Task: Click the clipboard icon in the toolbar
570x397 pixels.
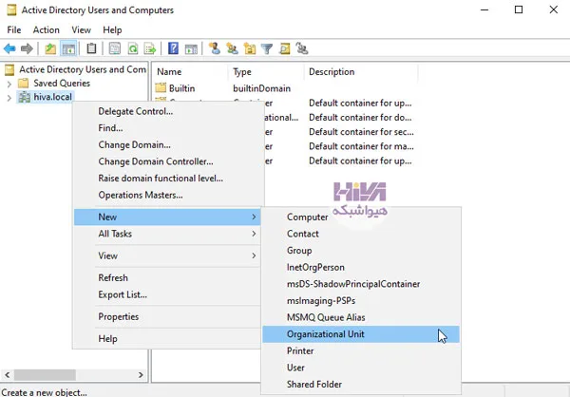Action: (x=91, y=48)
